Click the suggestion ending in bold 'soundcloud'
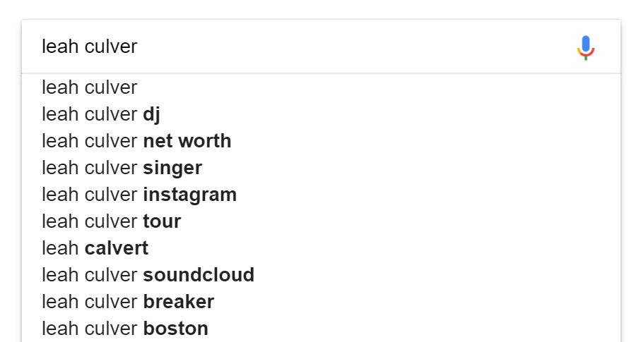 coord(148,275)
